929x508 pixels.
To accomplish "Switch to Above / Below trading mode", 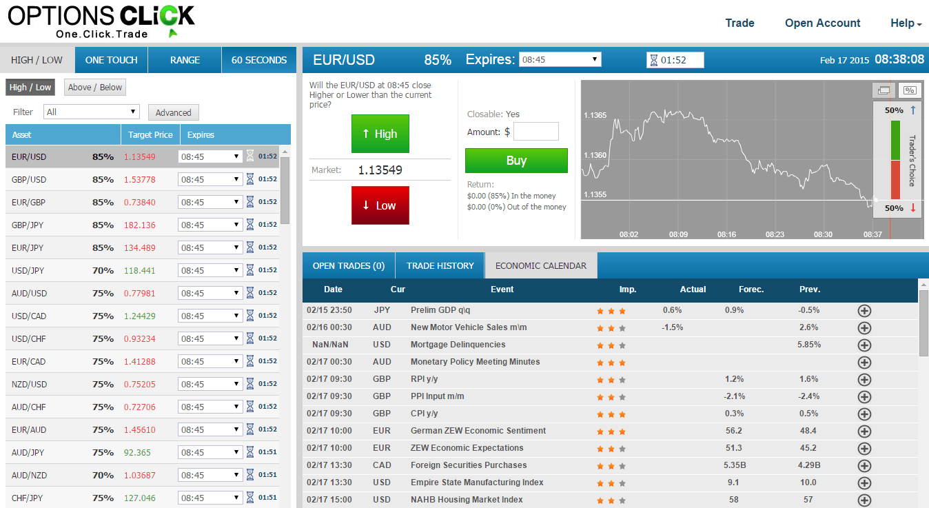I will pyautogui.click(x=94, y=87).
